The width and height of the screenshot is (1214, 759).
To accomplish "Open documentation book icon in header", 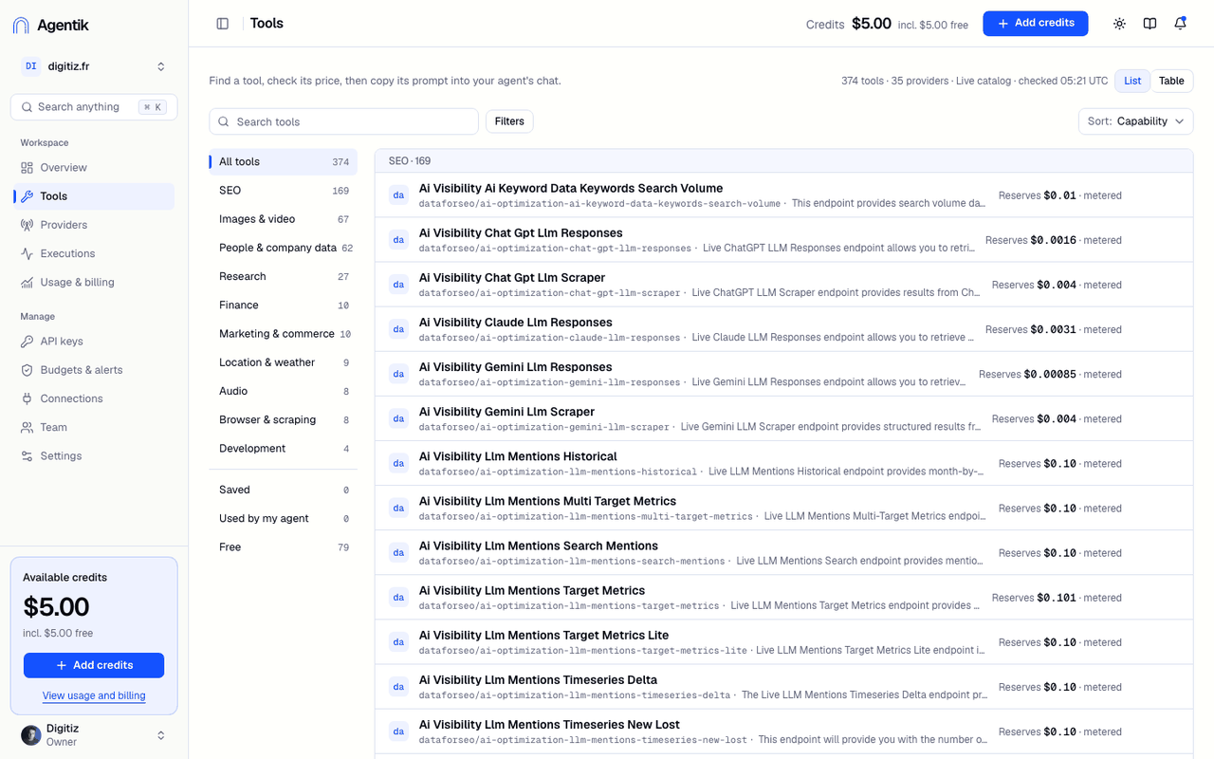I will 1150,24.
